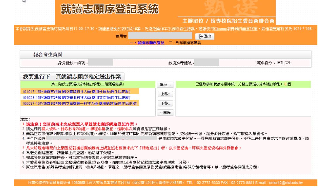332x191 pixels.
Task: Open the 二、列印就讀志願表 tab
Action: (x=185, y=43)
